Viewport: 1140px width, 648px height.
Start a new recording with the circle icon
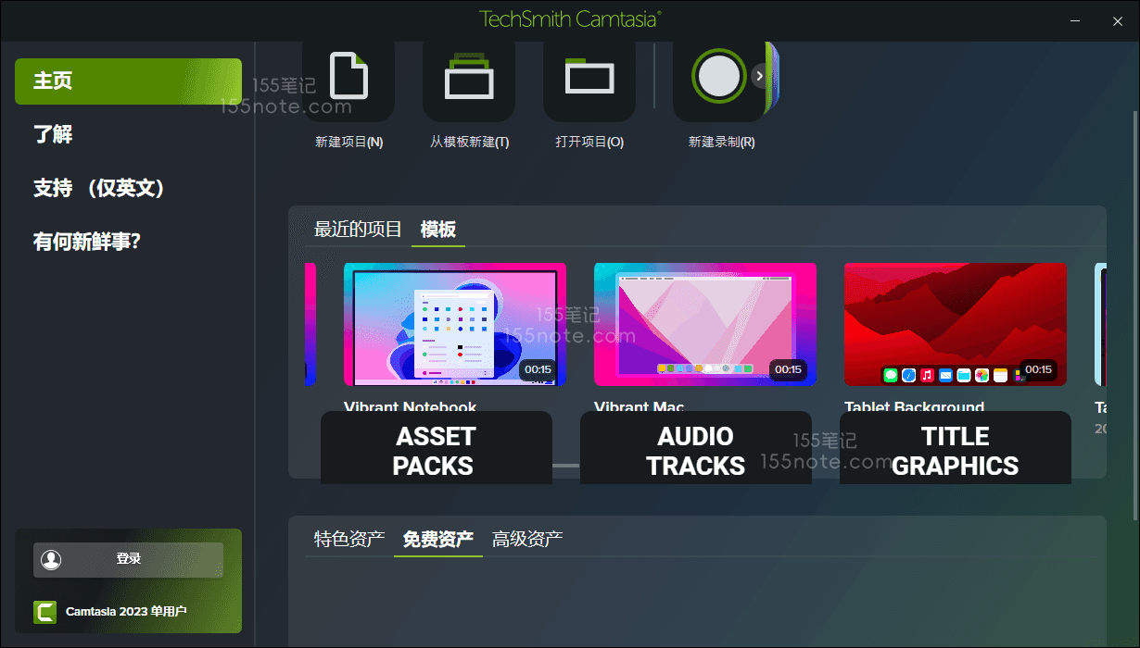pos(718,78)
